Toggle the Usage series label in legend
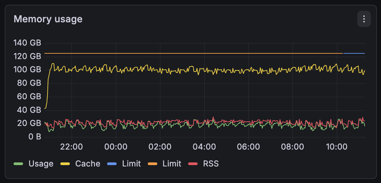 (x=41, y=164)
